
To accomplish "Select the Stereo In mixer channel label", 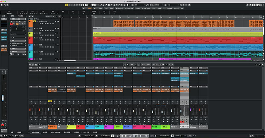I will click(34, 127).
